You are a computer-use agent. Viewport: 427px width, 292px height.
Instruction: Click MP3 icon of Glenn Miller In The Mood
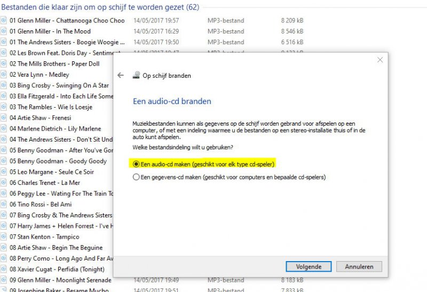tap(4, 31)
